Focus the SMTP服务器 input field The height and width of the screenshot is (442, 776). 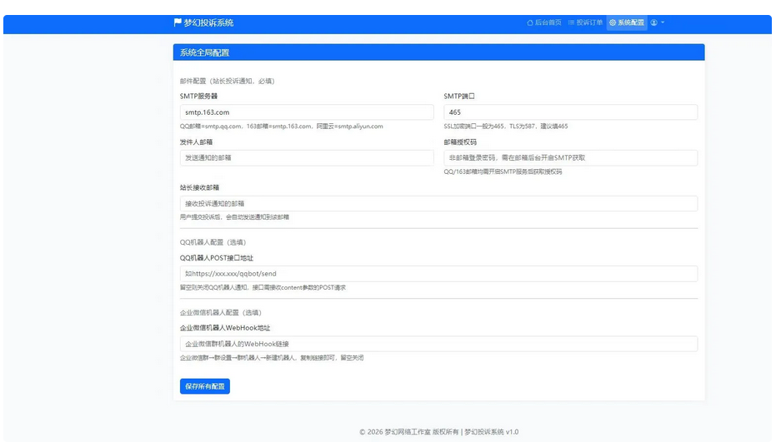pos(307,112)
